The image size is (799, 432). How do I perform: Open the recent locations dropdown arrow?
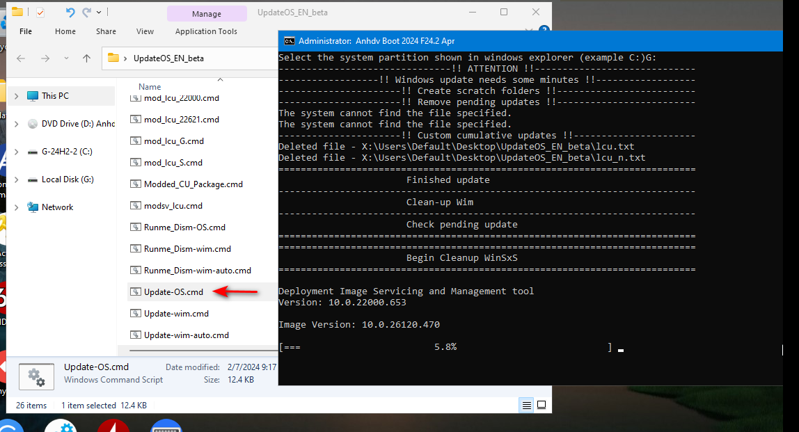66,58
